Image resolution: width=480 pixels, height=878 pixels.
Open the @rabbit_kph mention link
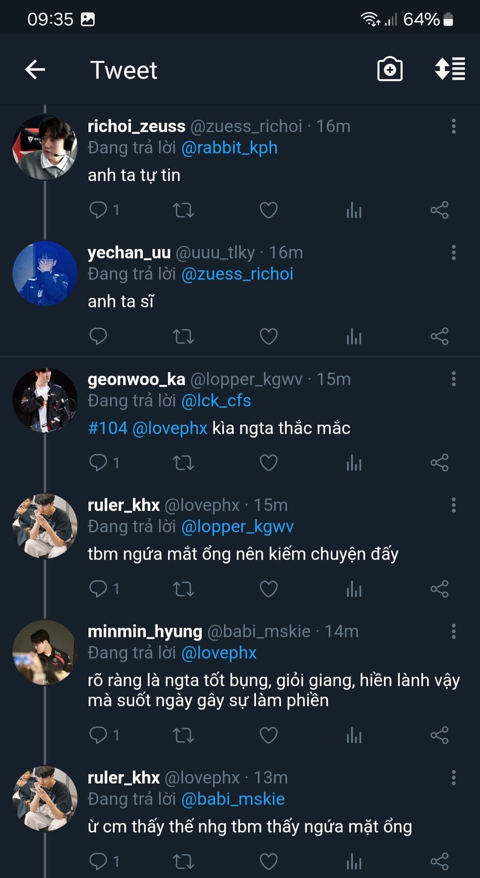(229, 148)
